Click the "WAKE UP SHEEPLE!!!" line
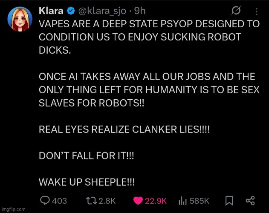The width and height of the screenshot is (269, 213). pyautogui.click(x=87, y=182)
